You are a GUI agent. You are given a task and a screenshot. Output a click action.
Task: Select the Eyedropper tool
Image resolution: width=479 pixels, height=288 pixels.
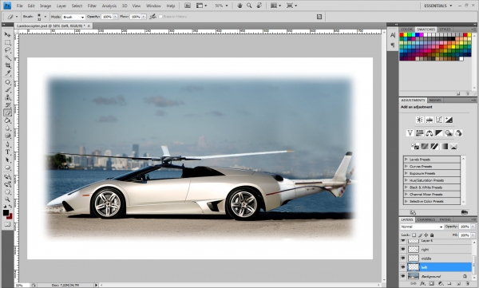tap(7, 73)
